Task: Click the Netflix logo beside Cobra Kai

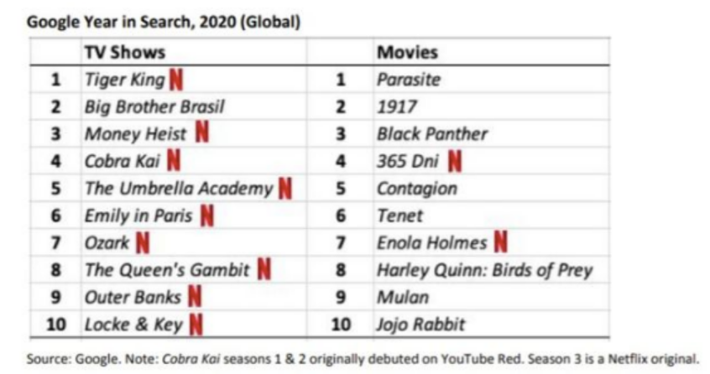Action: tap(173, 160)
